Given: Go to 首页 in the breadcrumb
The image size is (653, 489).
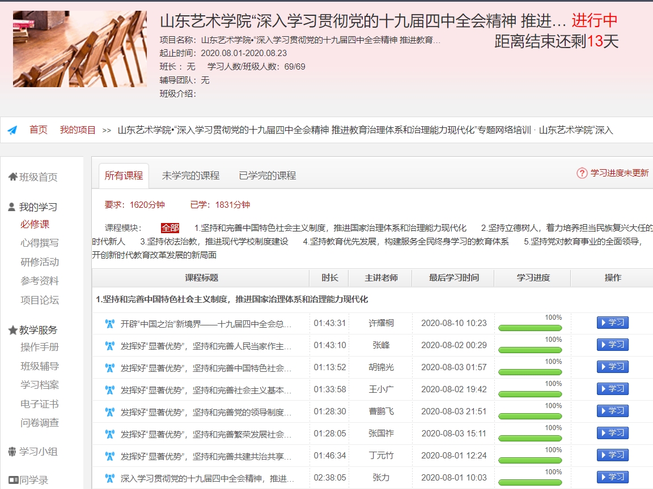Looking at the screenshot, I should (39, 130).
